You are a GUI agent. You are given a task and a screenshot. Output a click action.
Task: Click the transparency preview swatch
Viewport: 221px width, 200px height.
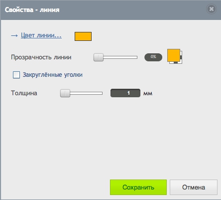pos(175,56)
